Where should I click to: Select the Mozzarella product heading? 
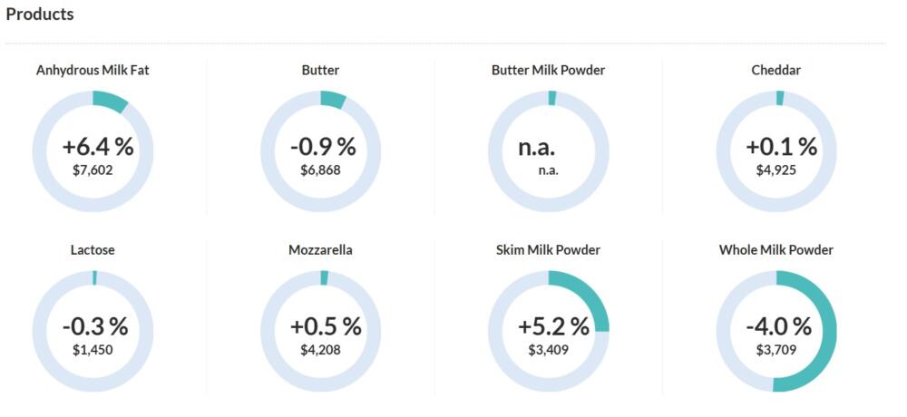(320, 250)
